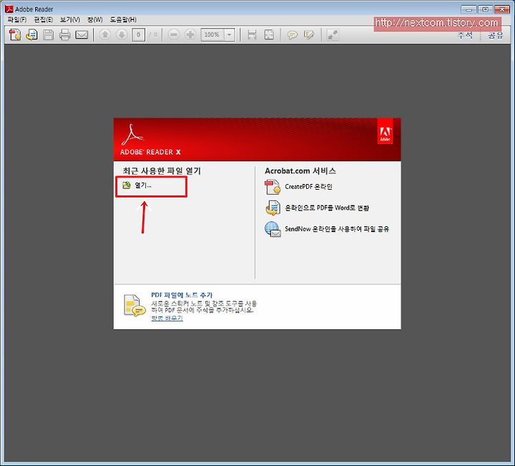Viewport: 515px width, 466px height.
Task: Click the 방법 배우기 learn how link
Action: coord(167,318)
